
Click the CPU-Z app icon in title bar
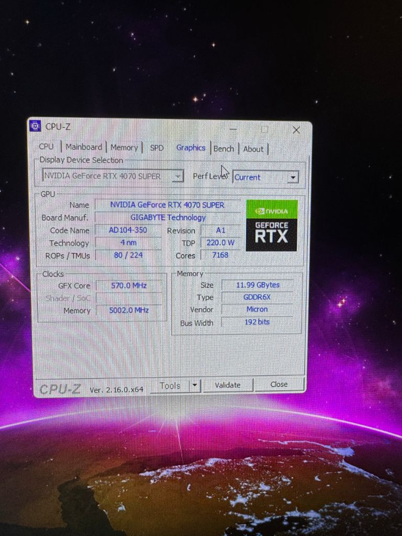pyautogui.click(x=35, y=126)
